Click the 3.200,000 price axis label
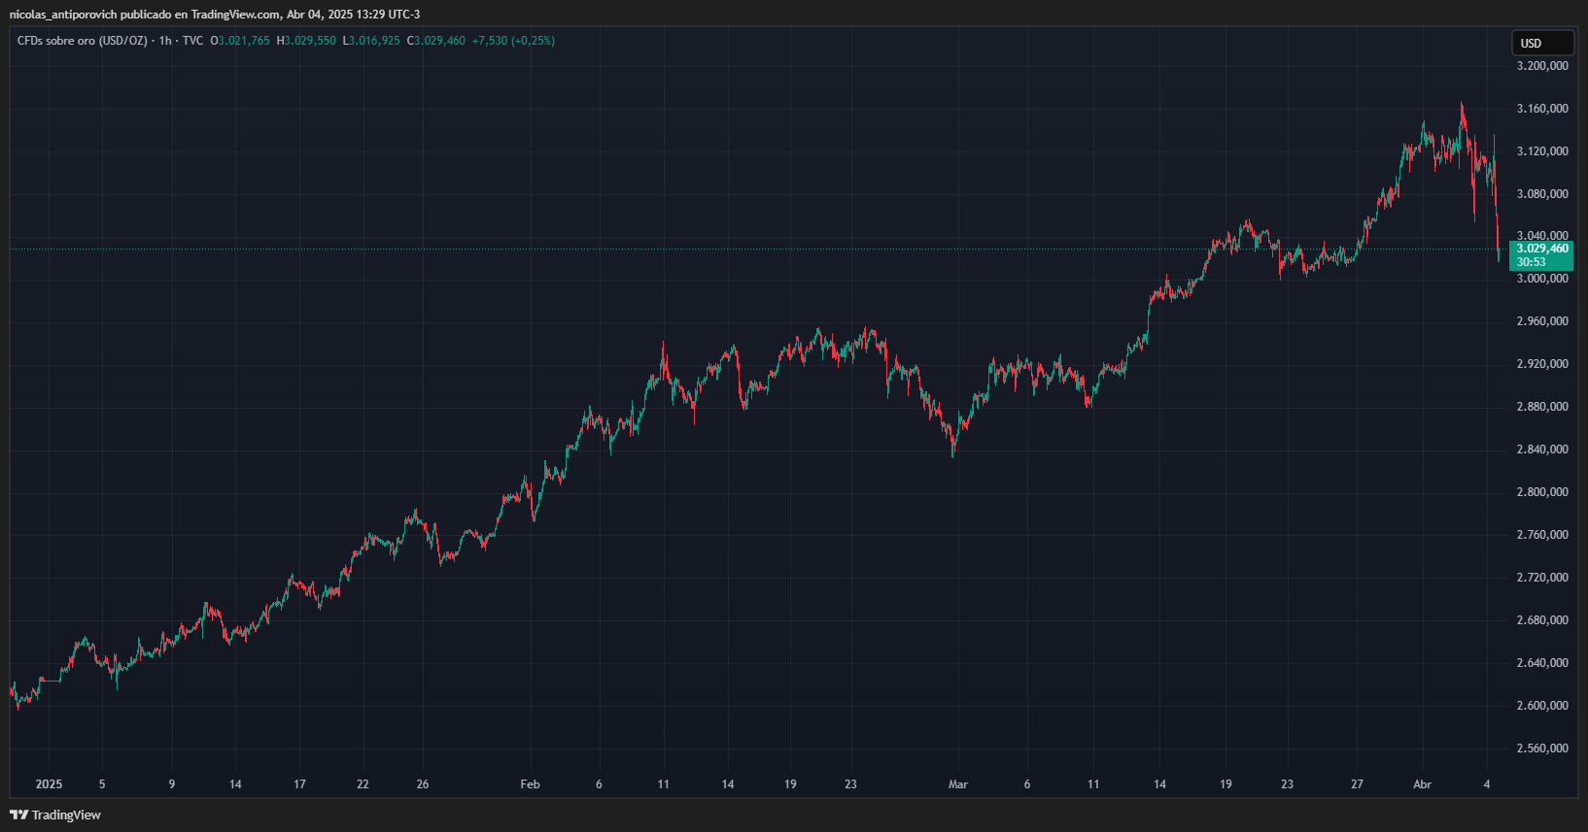The height and width of the screenshot is (832, 1588). (x=1542, y=66)
